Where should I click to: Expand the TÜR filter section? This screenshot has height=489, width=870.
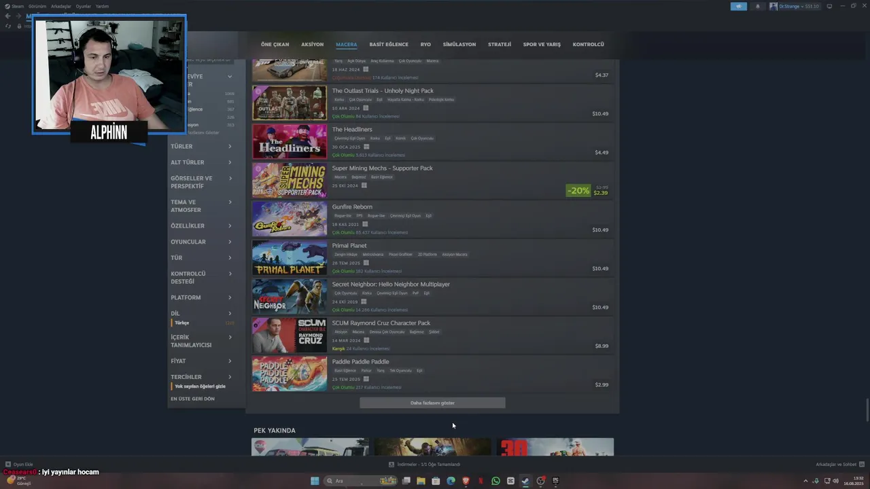201,258
